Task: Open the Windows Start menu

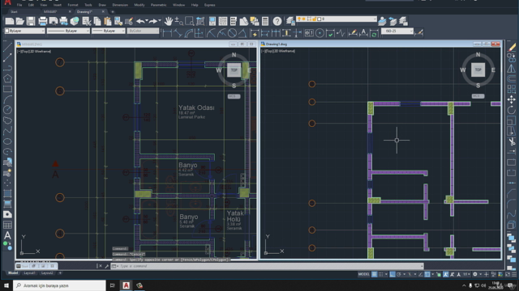Action: [6, 285]
